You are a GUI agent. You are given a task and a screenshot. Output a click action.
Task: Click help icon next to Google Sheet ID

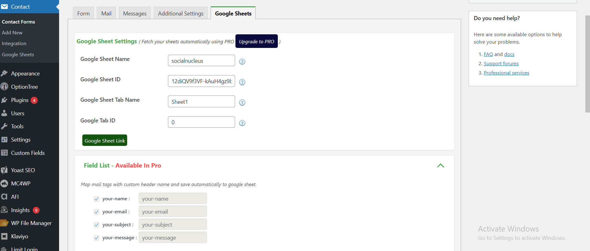coord(242,82)
